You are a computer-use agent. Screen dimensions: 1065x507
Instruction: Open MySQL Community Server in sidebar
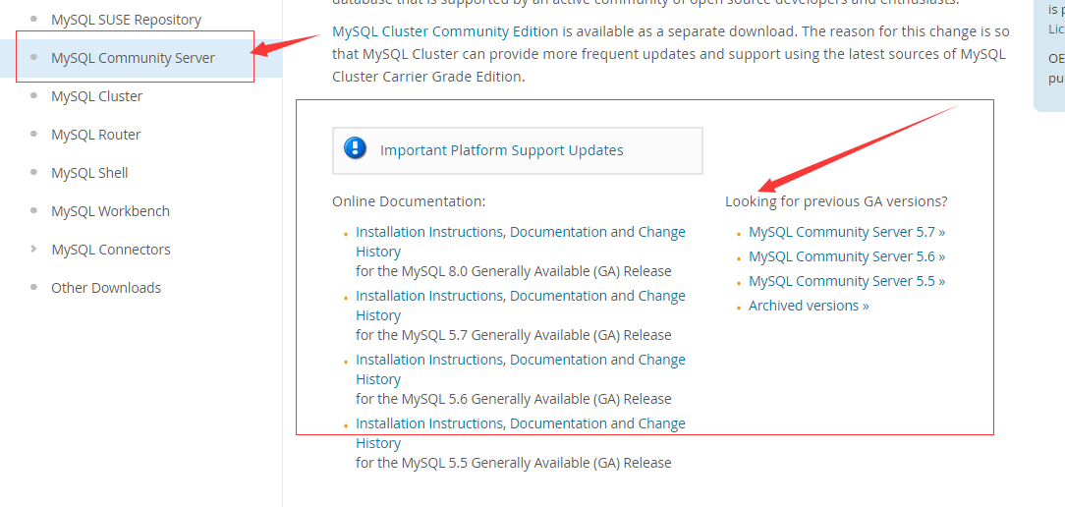coord(133,58)
